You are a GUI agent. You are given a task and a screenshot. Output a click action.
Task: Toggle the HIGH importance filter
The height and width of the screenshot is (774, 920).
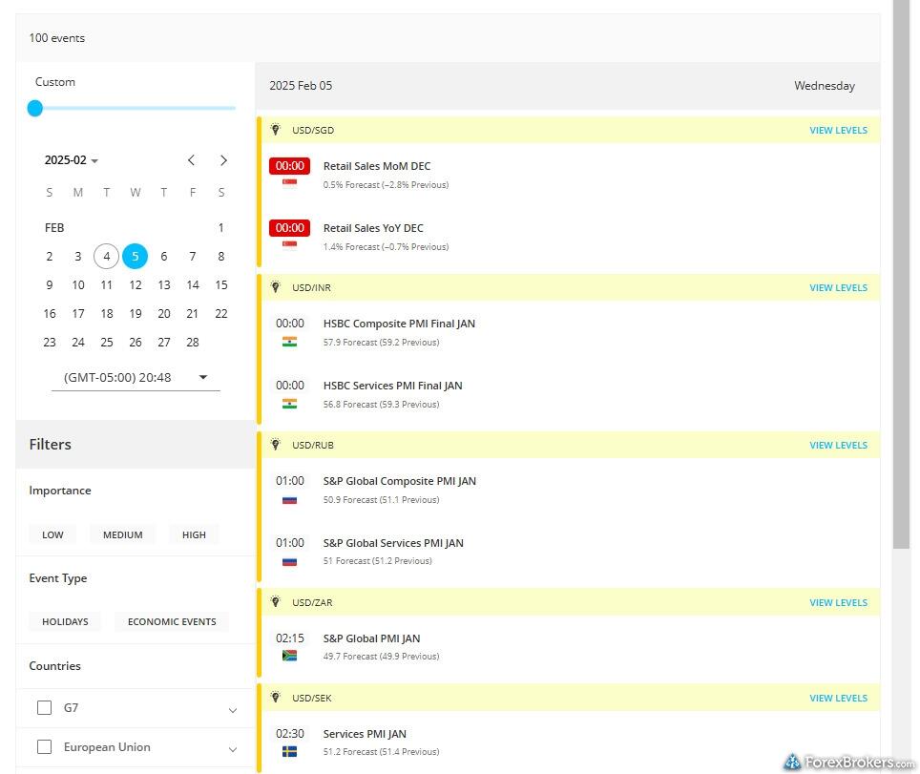point(194,534)
